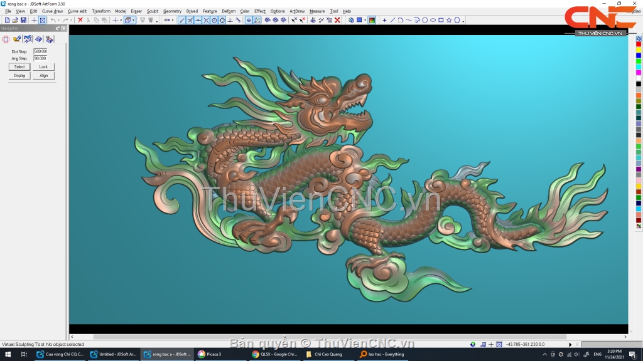
Task: Open the ArtDraw menu
Action: 297,11
